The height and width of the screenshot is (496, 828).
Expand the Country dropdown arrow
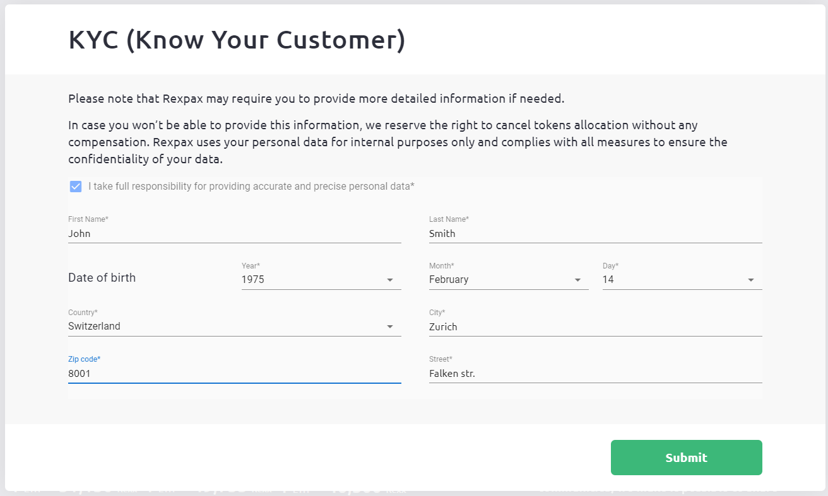390,326
